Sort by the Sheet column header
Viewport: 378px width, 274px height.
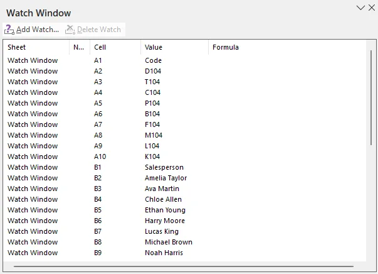(x=36, y=47)
